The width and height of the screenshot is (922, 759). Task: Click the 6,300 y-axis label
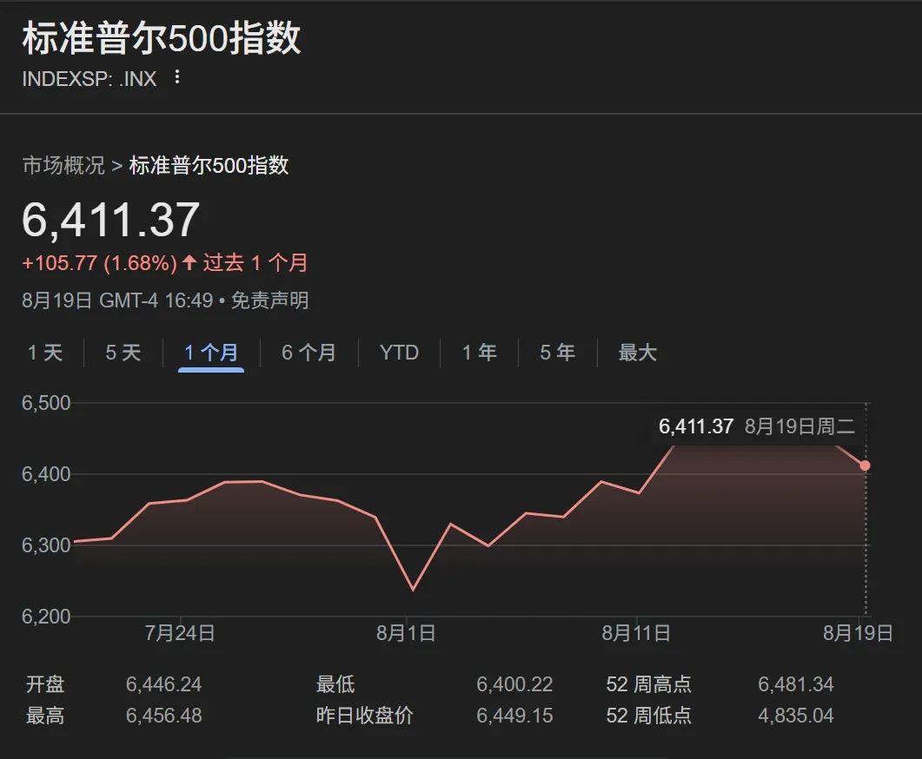46,545
